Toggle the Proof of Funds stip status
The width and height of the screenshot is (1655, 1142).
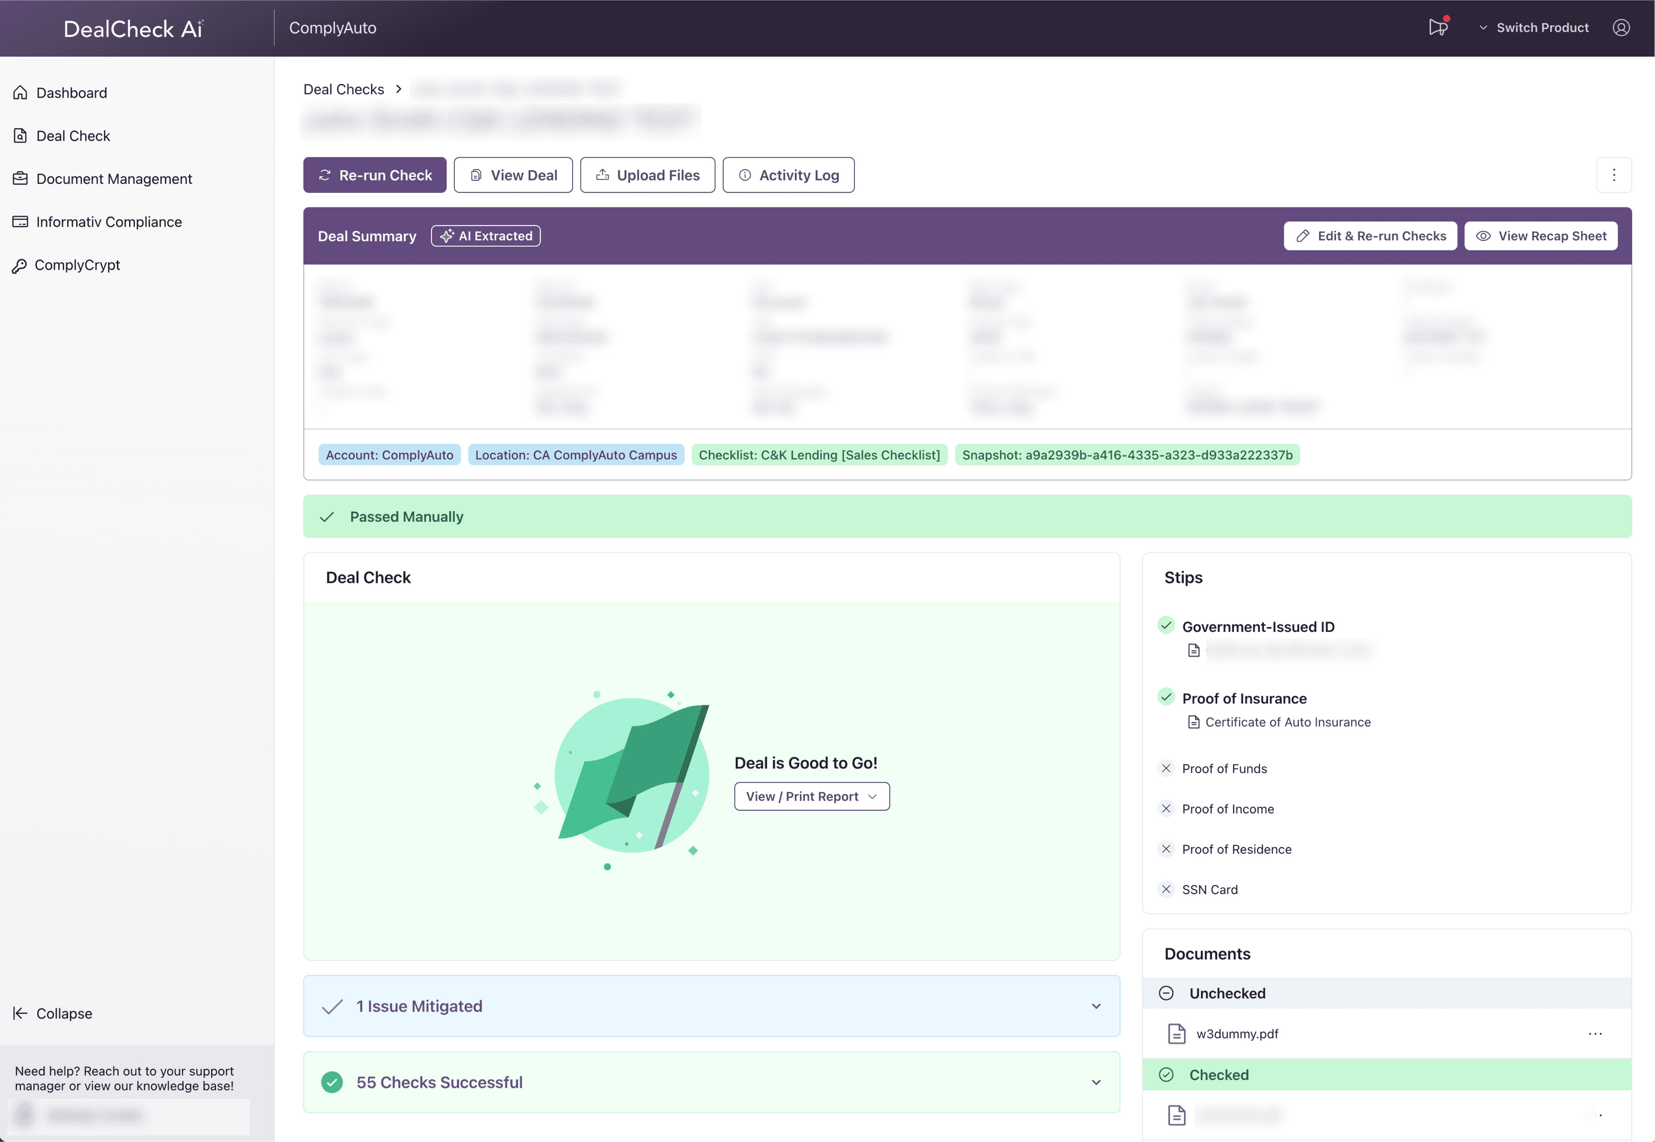[x=1166, y=768]
